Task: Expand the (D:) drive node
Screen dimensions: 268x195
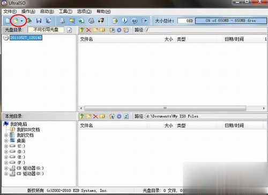Action: 6,152
